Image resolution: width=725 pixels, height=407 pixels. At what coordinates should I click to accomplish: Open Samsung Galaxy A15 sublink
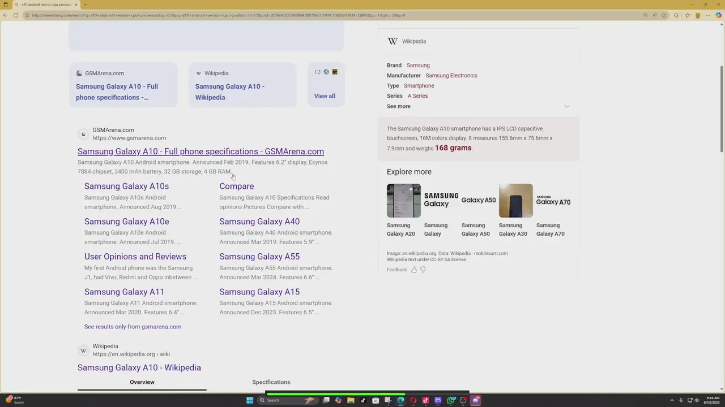[x=259, y=292]
